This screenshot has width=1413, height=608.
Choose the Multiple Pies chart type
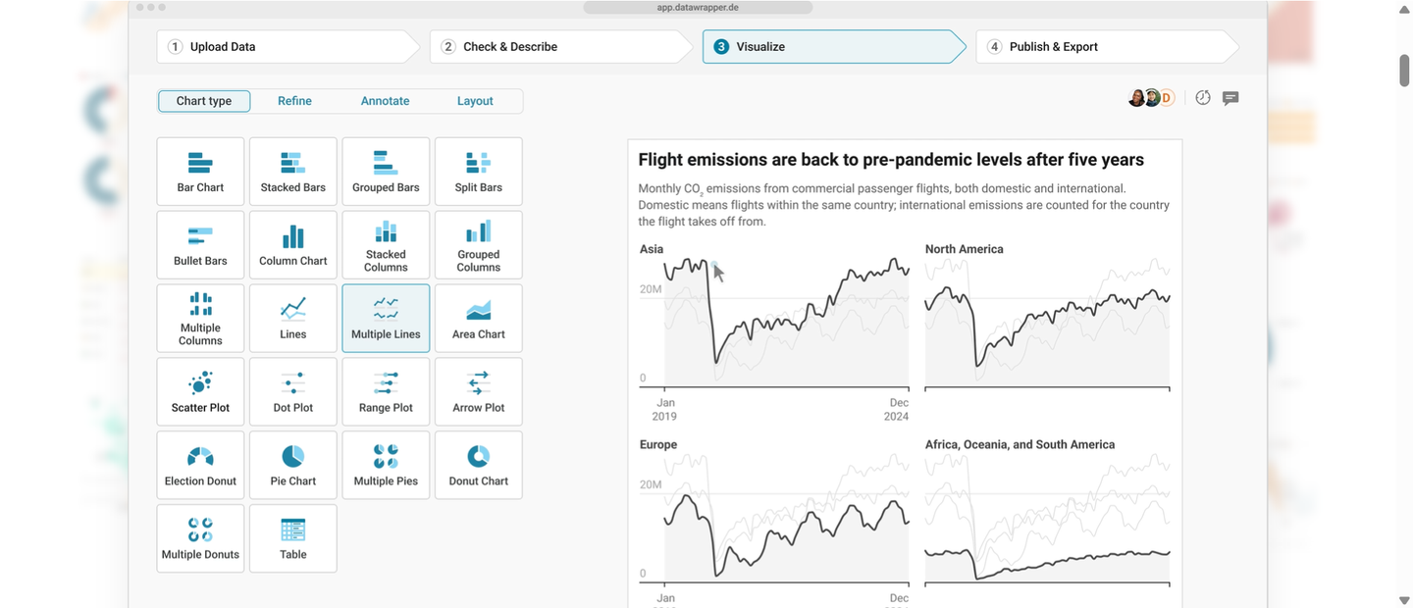coord(386,465)
